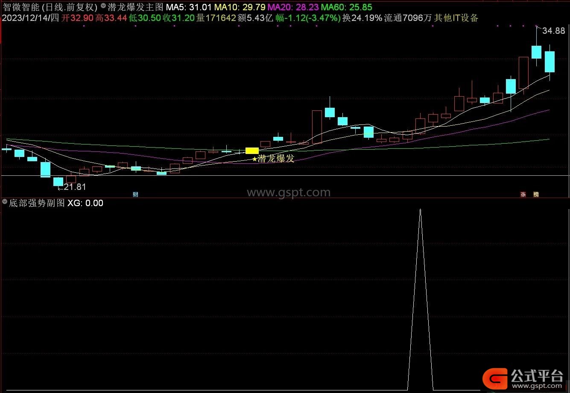Click the 量171642 volume value
Viewport: 570px width, 393px height.
pos(216,18)
